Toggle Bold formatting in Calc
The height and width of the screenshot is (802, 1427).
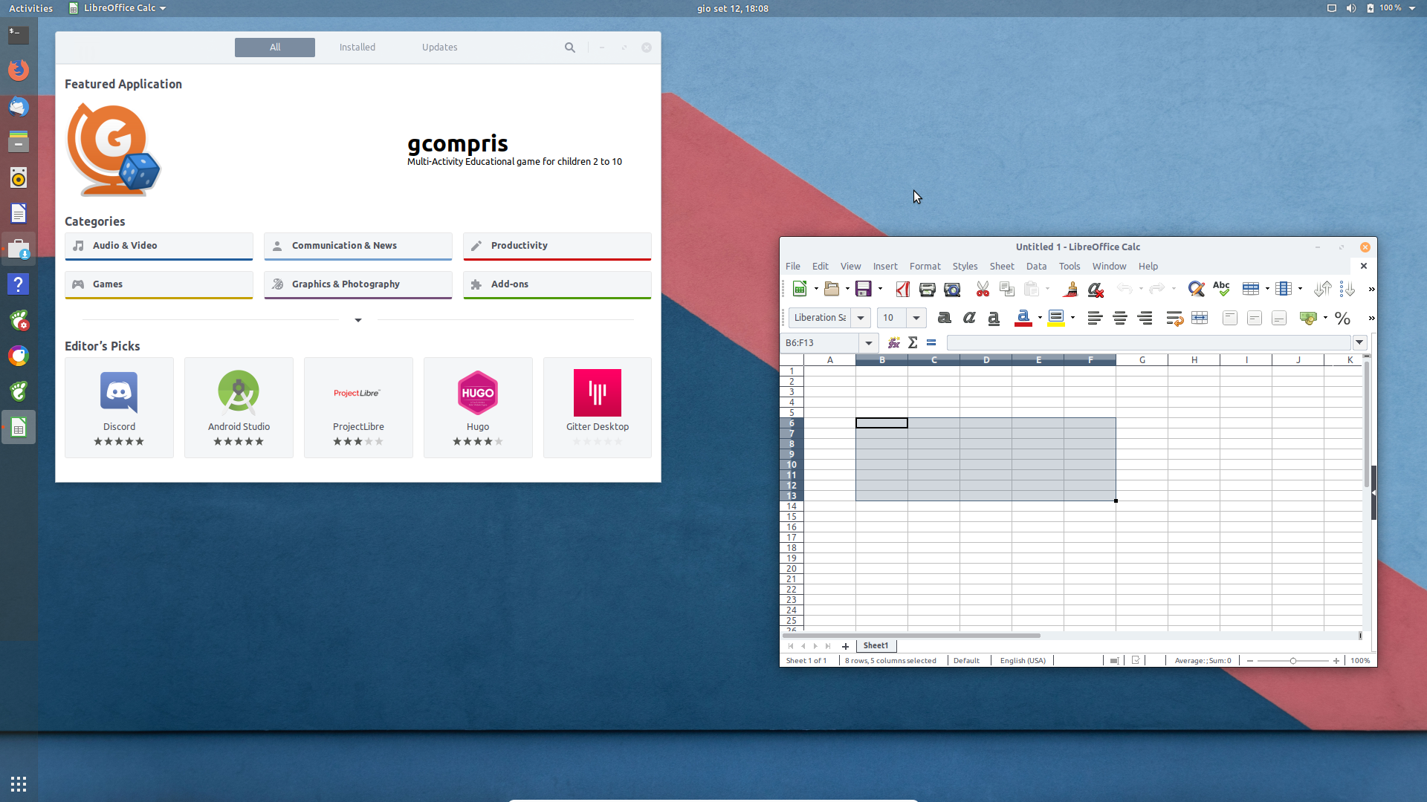(x=945, y=318)
